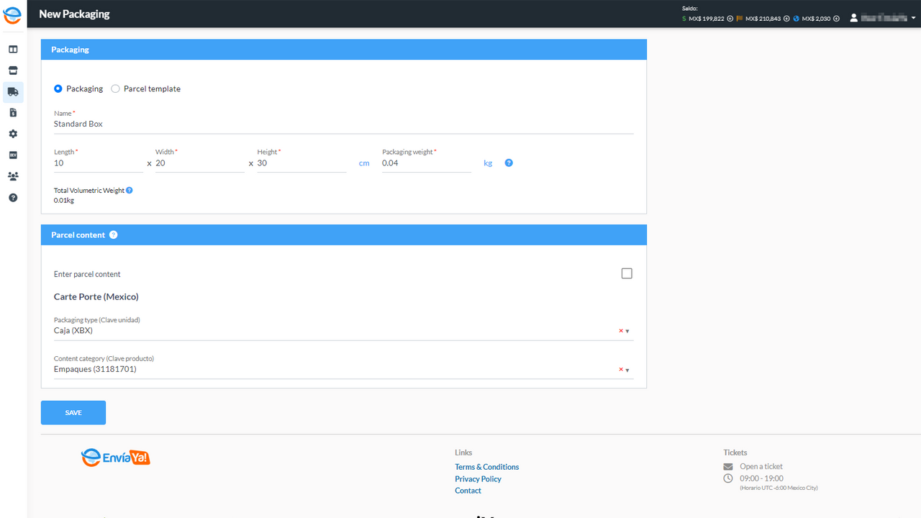Click the Open a ticket link
Screen dimensions: 921x518
(761, 467)
